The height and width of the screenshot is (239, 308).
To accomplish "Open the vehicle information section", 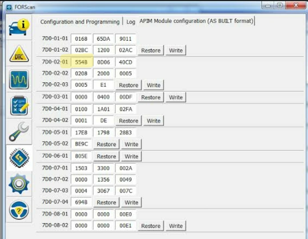I will 19,27.
